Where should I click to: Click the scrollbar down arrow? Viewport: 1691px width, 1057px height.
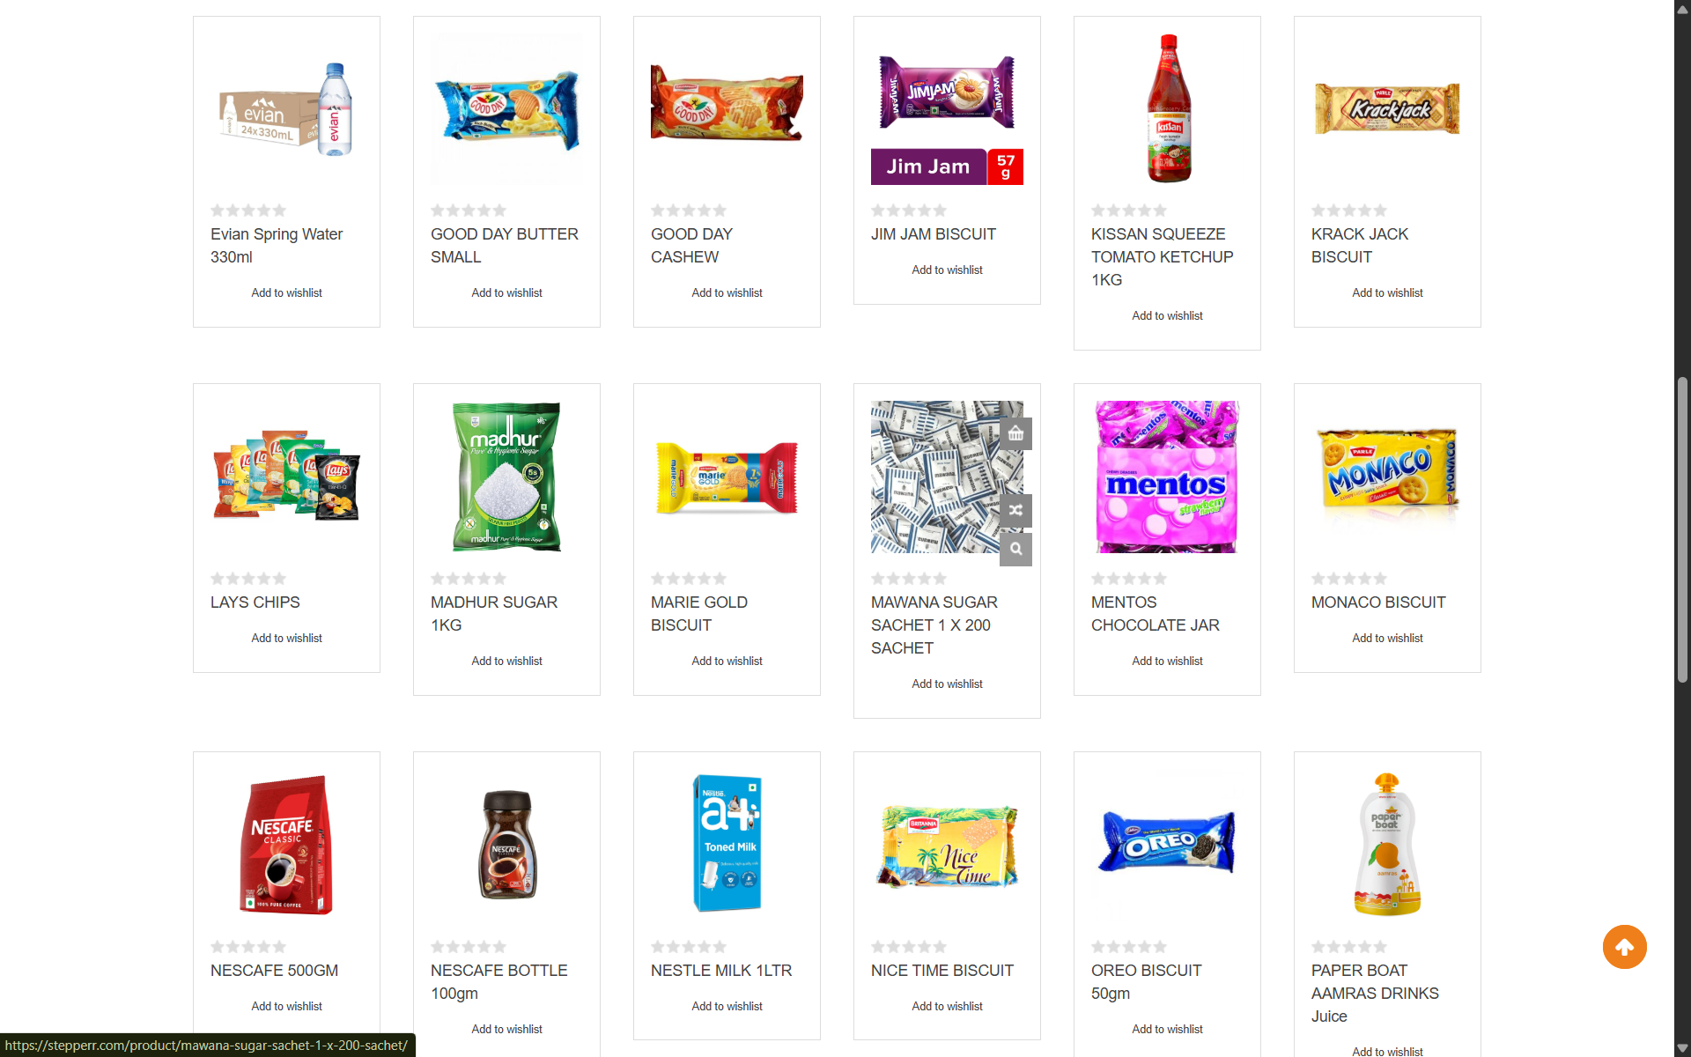(x=1682, y=1048)
